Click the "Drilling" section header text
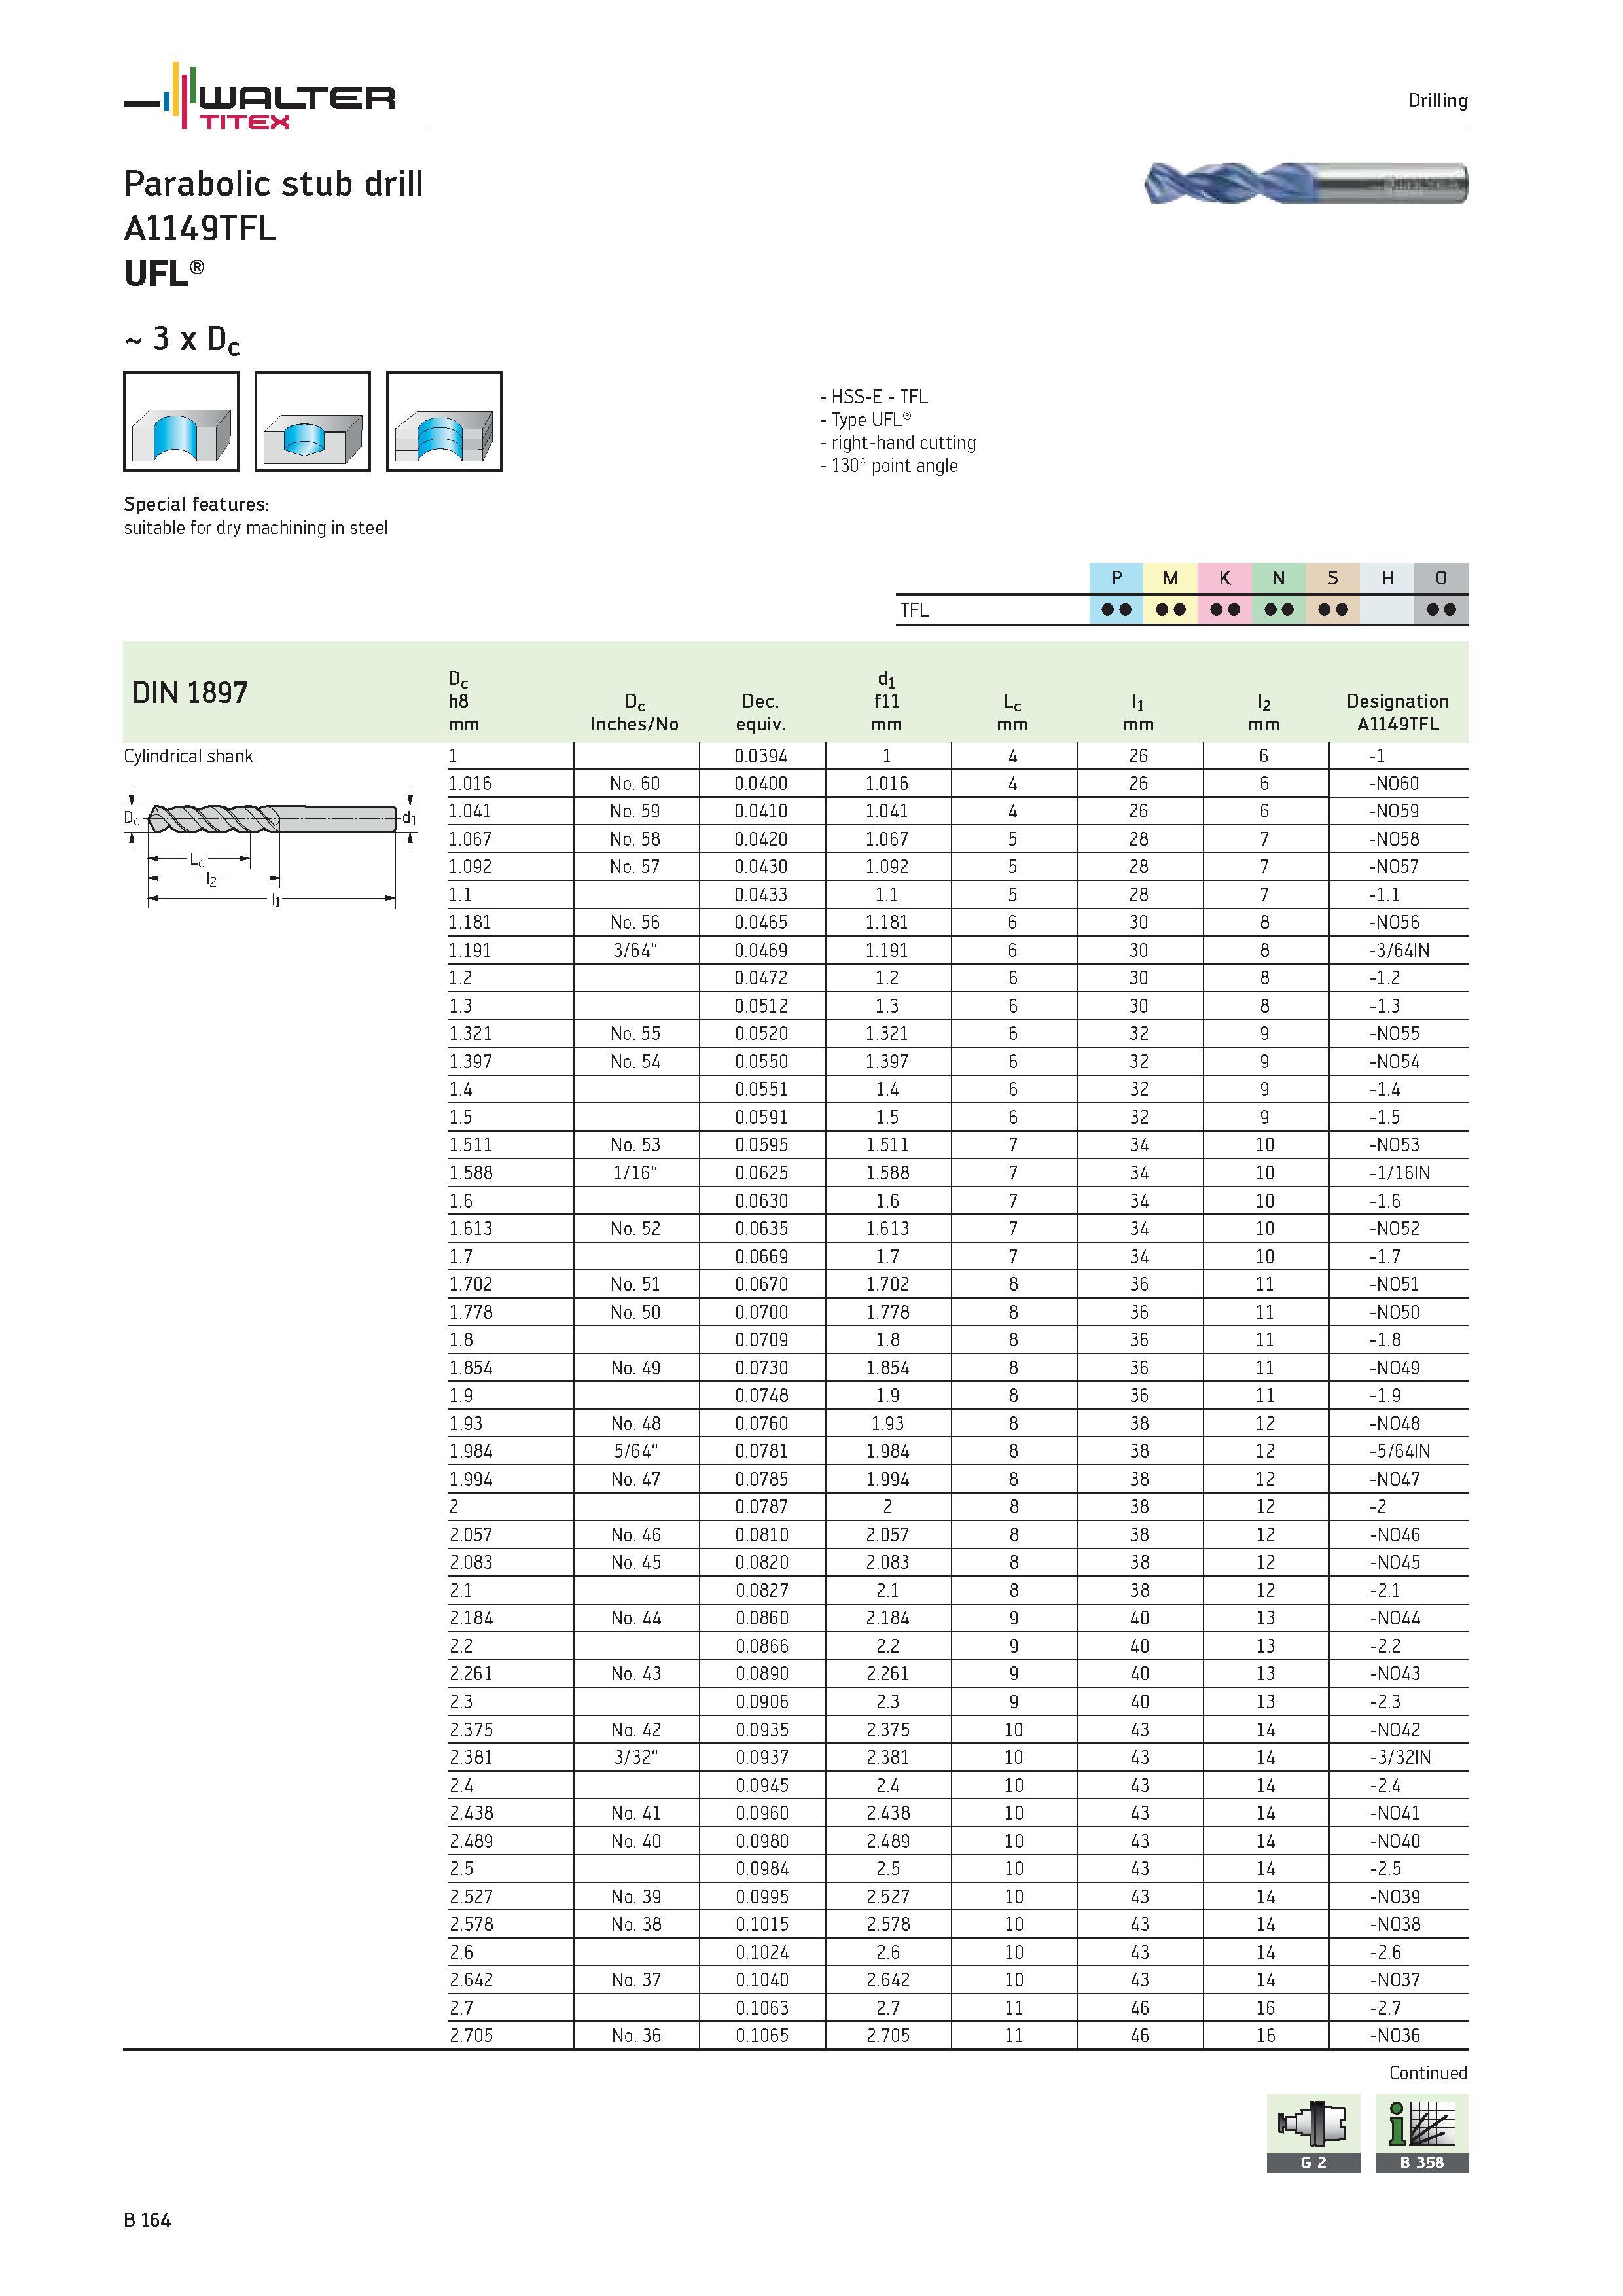Image resolution: width=1623 pixels, height=2296 pixels. pos(1437,100)
